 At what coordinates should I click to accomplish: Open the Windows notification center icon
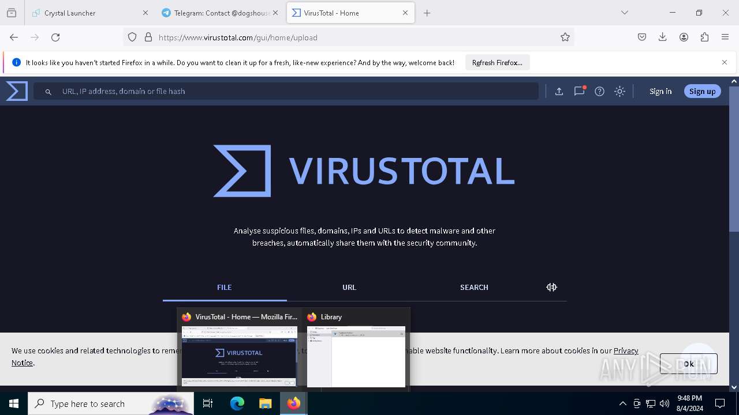720,403
